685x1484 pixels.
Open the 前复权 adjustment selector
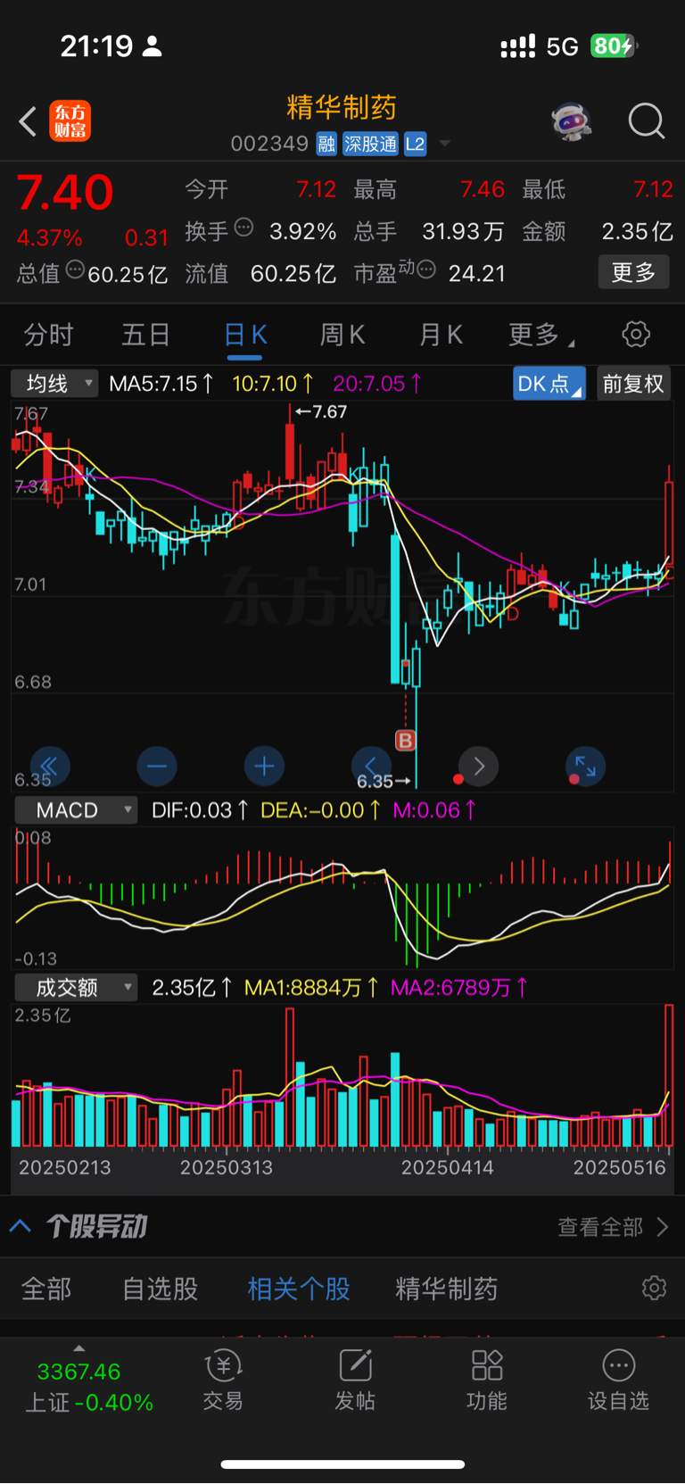tap(633, 384)
